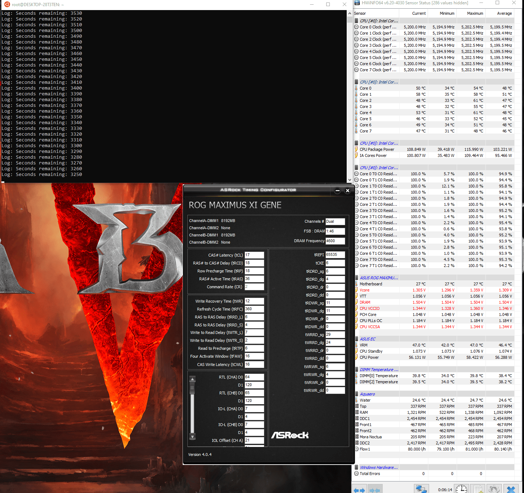Viewport: 524px width, 493px height.
Task: Click the tWRRD_sg field showing 29
Action: click(335, 335)
